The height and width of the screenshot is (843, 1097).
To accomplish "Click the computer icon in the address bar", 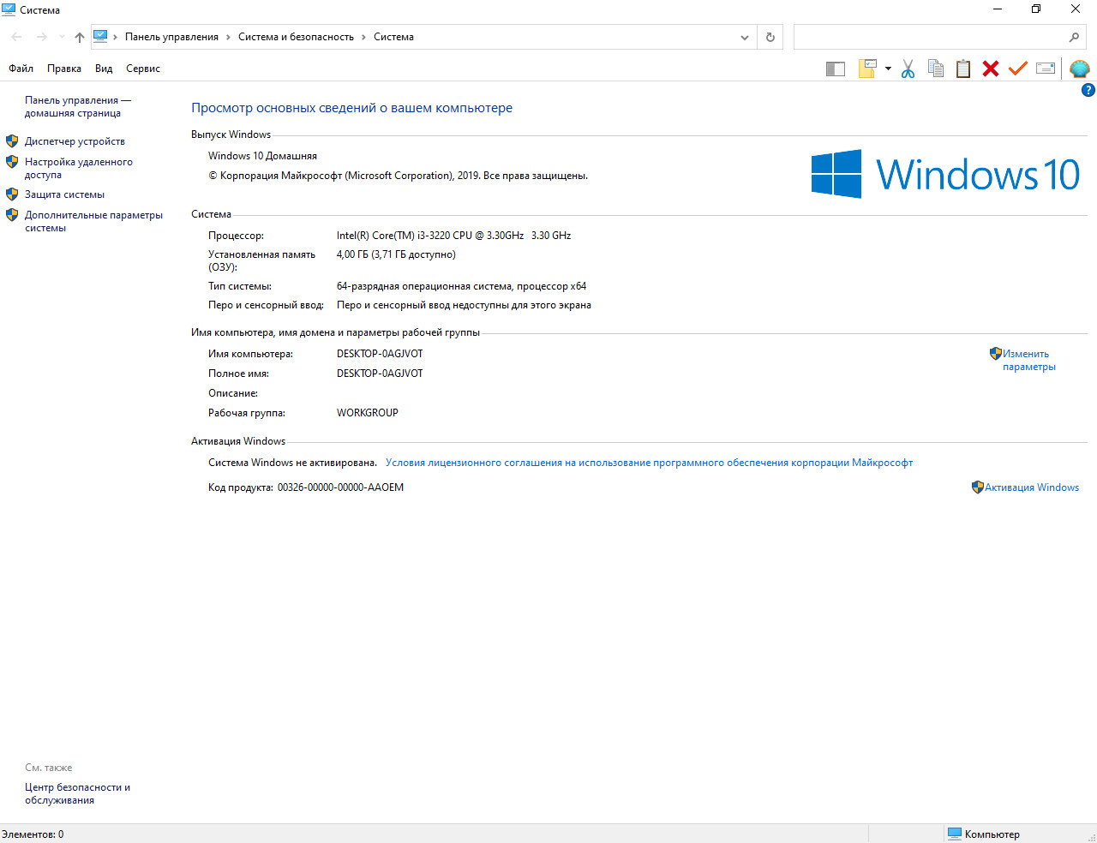I will coord(100,36).
